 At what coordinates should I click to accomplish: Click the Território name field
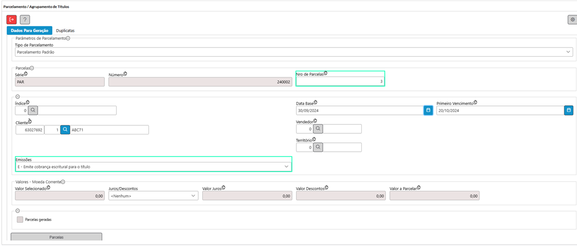tap(342, 147)
